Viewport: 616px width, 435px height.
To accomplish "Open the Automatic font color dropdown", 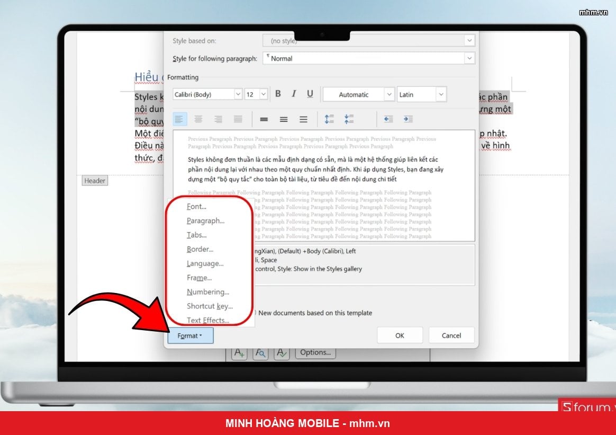I will [389, 94].
